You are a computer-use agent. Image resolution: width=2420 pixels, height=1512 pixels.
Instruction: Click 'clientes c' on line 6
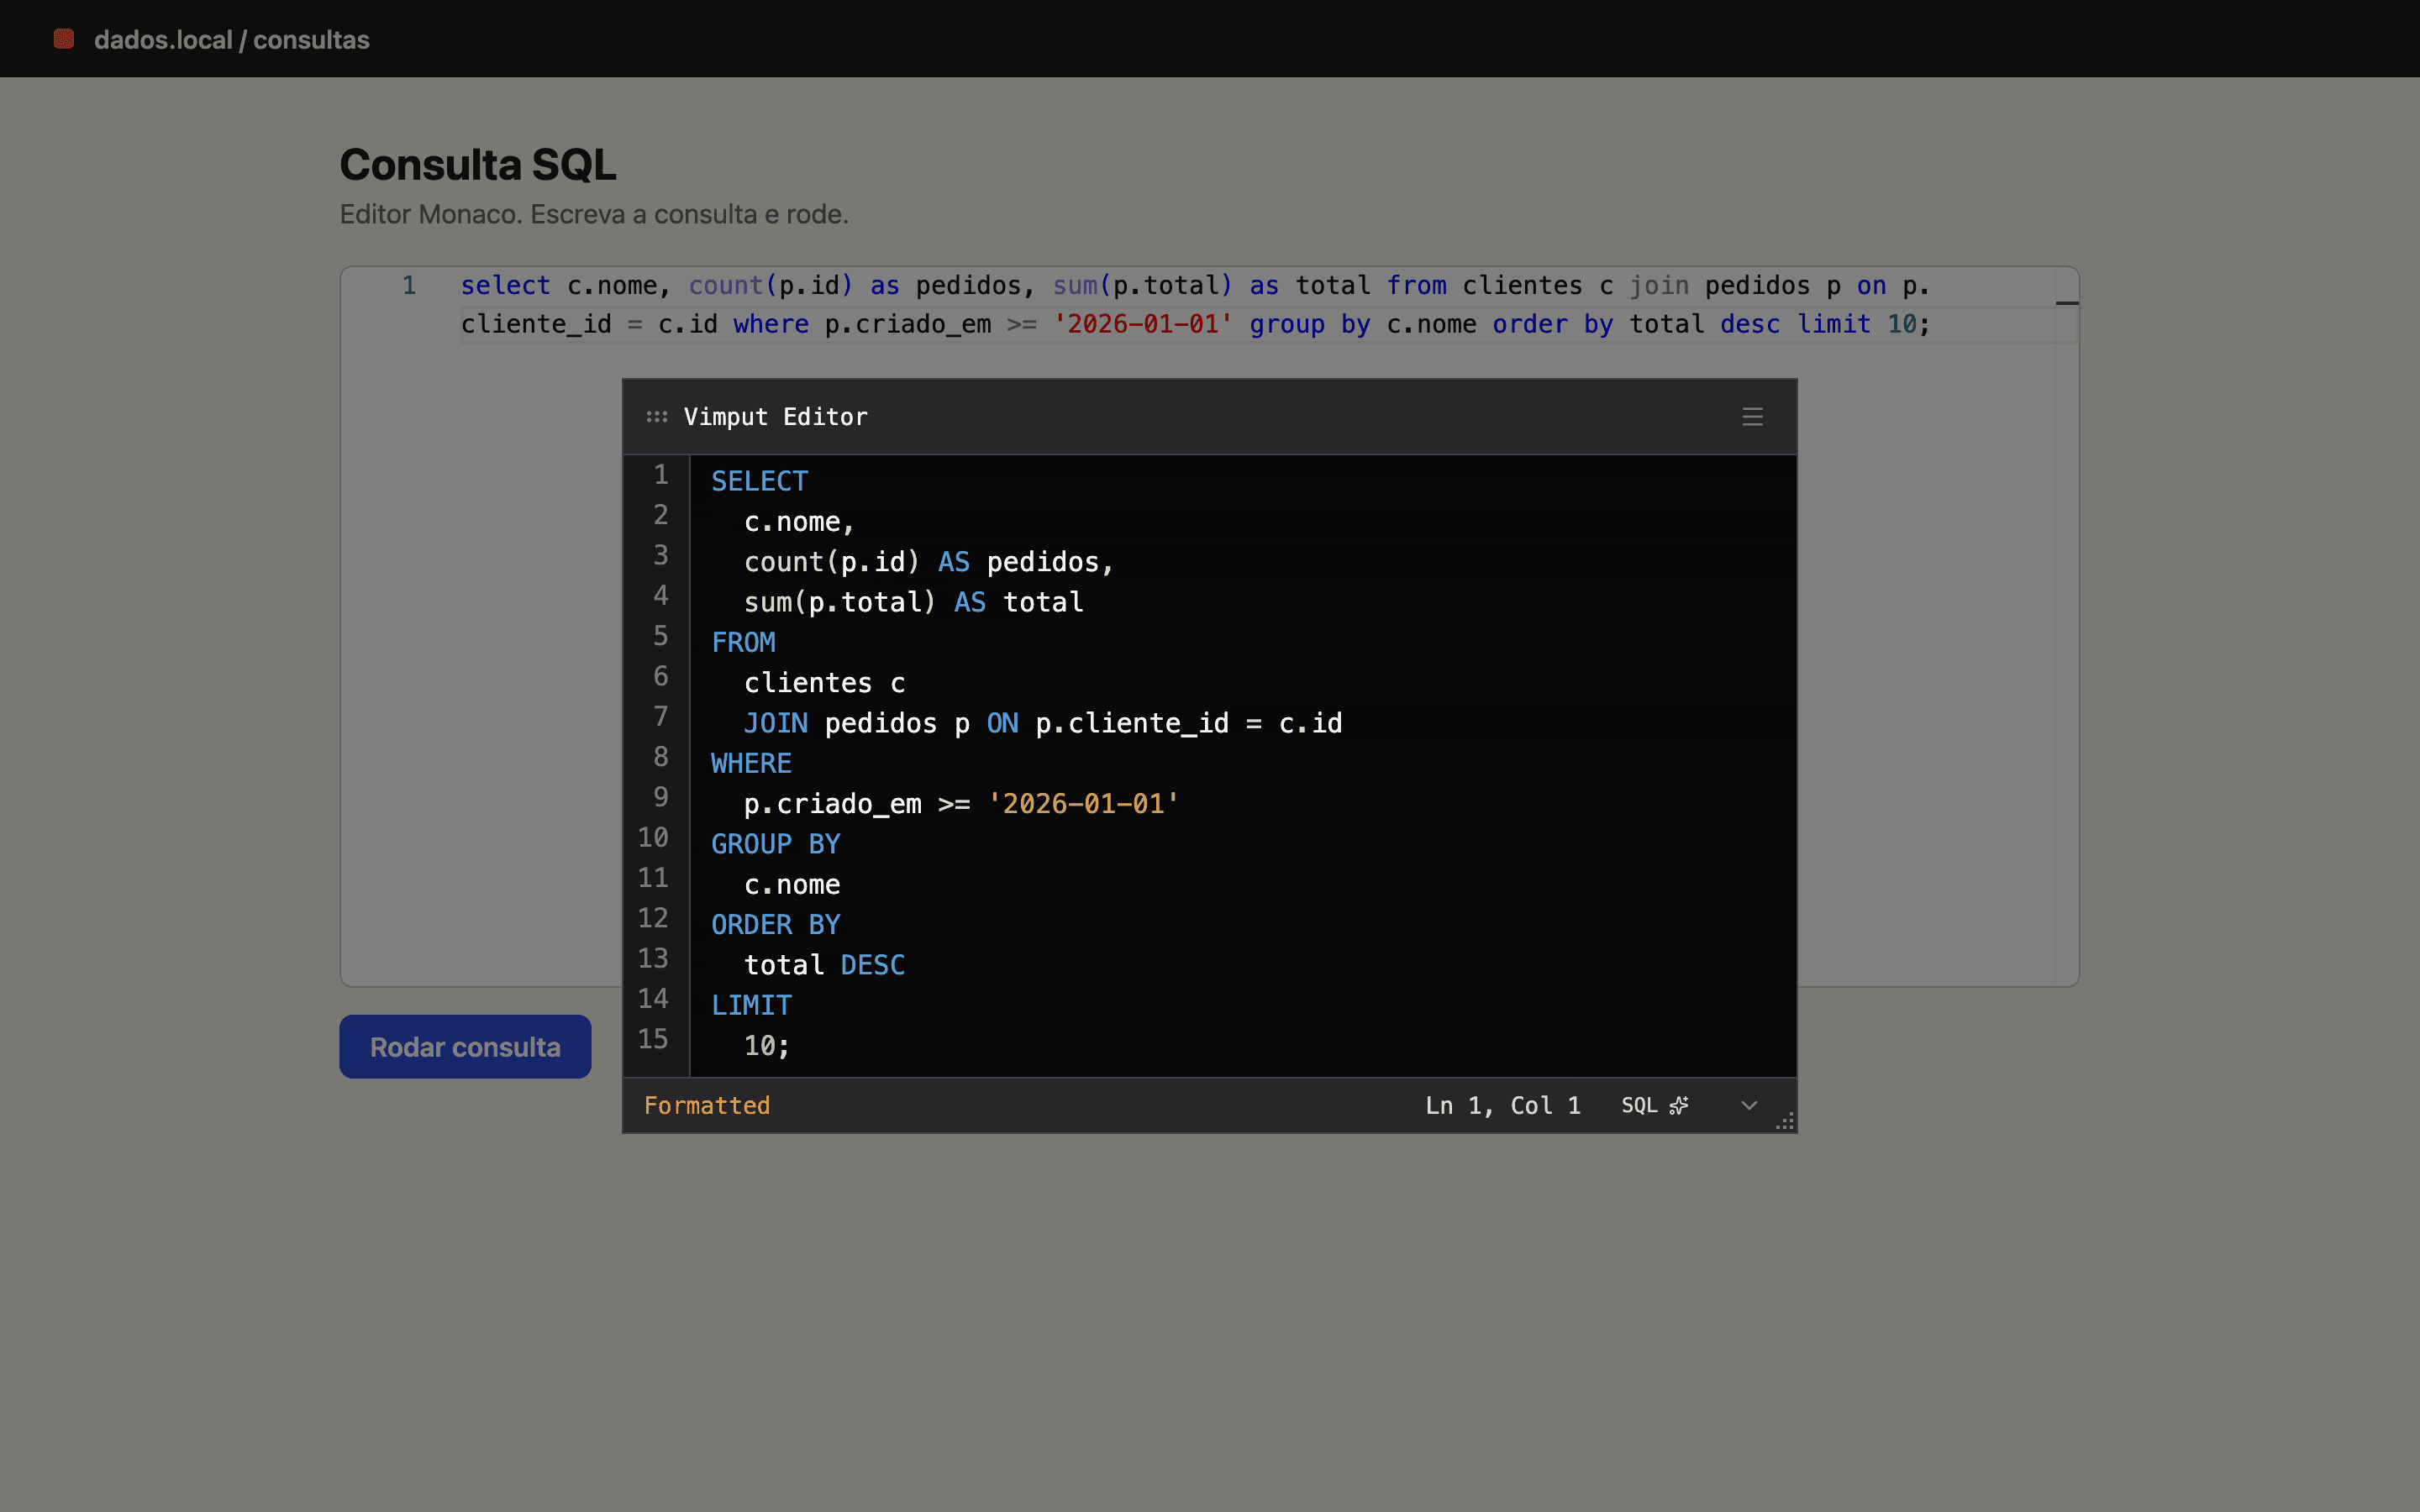pyautogui.click(x=825, y=683)
